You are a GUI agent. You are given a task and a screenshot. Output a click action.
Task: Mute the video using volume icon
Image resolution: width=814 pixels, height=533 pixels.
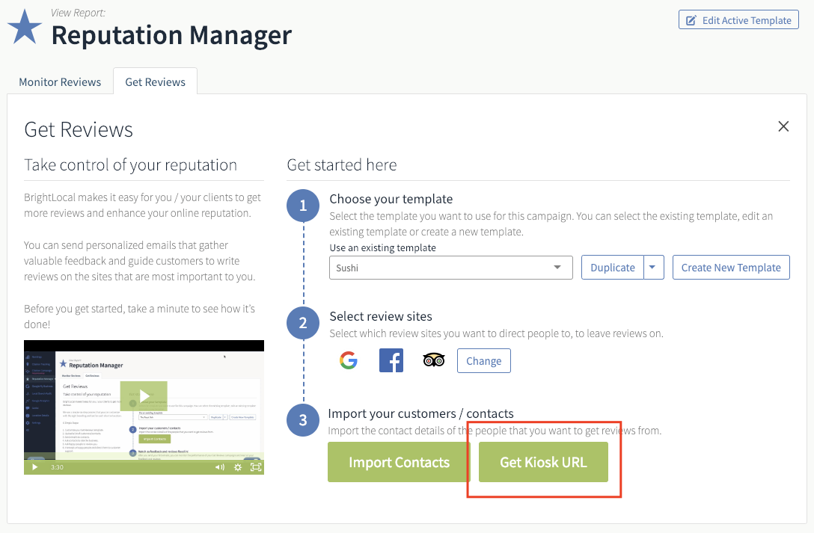pyautogui.click(x=220, y=467)
